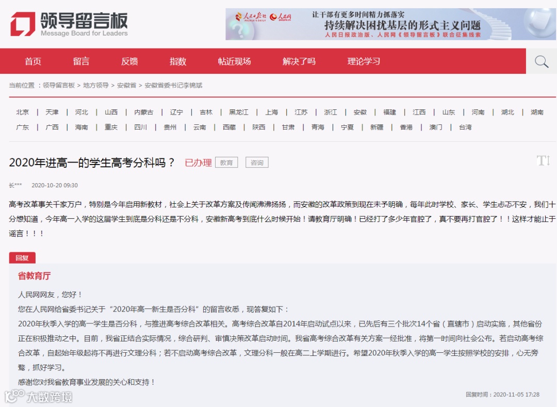557x407 pixels.
Task: Go to 首页 in the red navigation bar
Action: pos(33,61)
